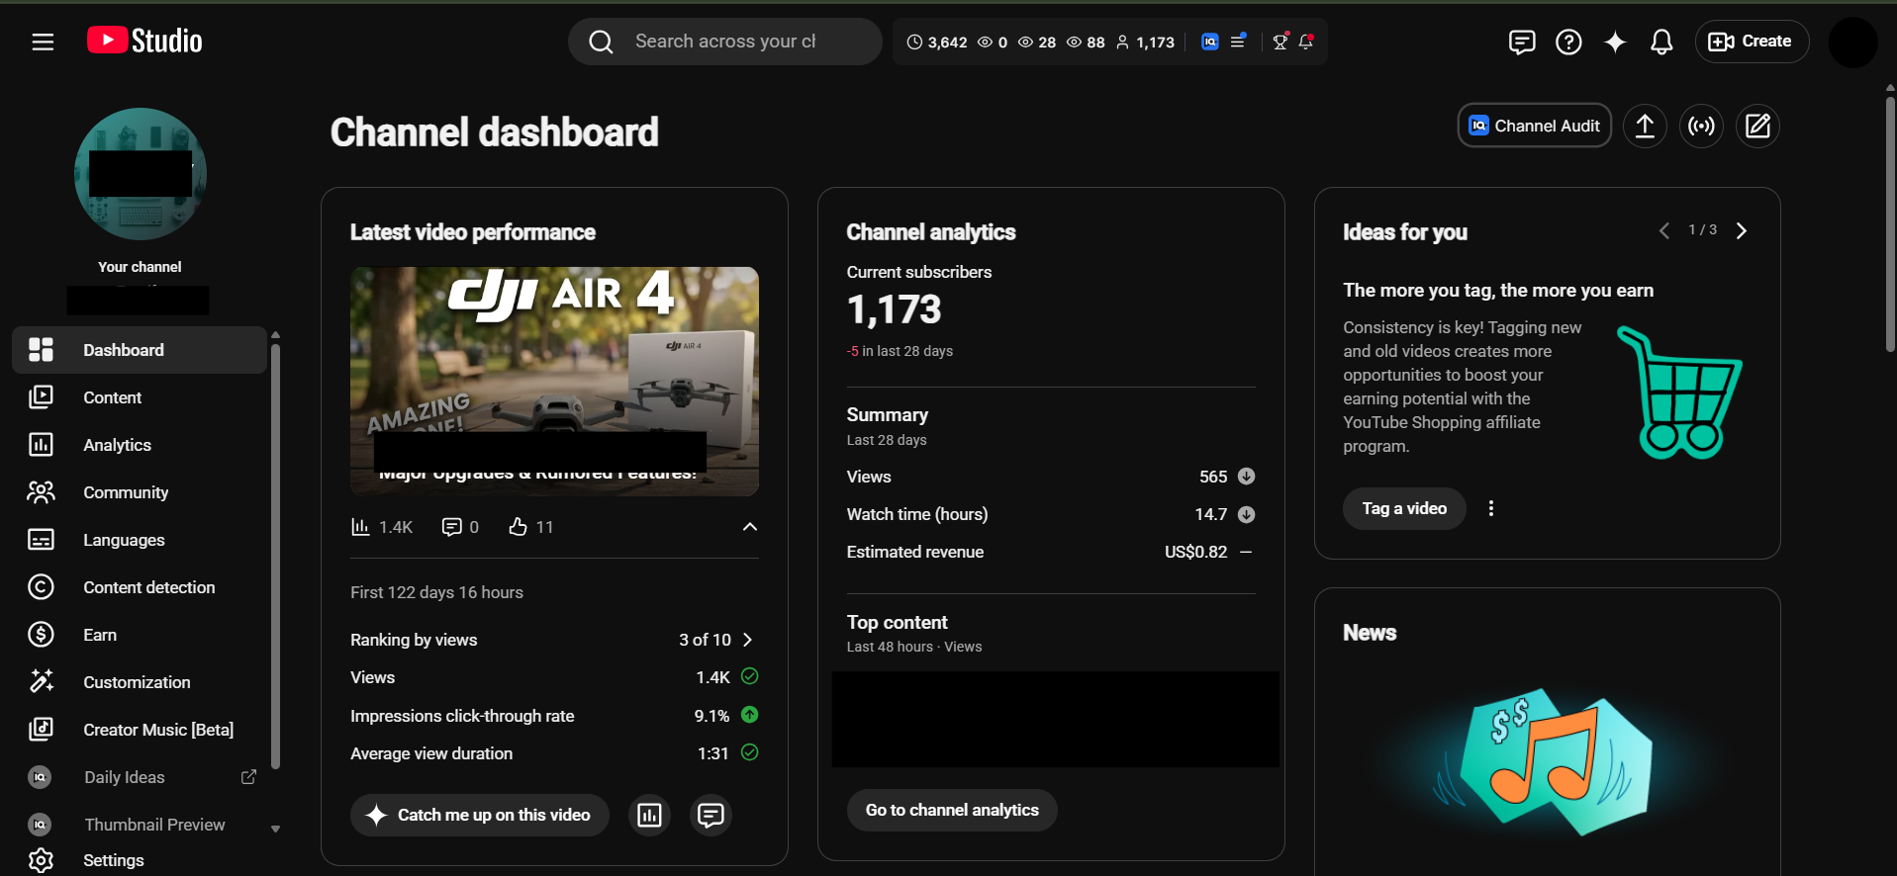1897x876 pixels.
Task: Click the large 1,173 current subscribers count
Action: pyautogui.click(x=894, y=310)
